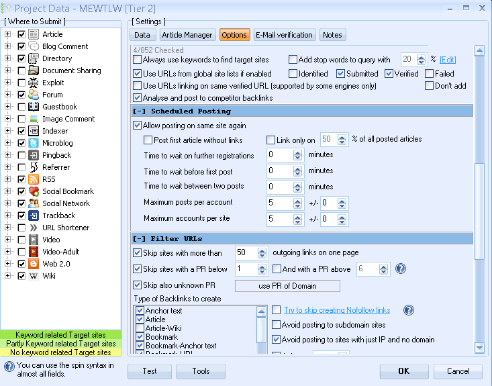Click the Article engine icon
Image resolution: width=492 pixels, height=386 pixels.
[x=34, y=34]
